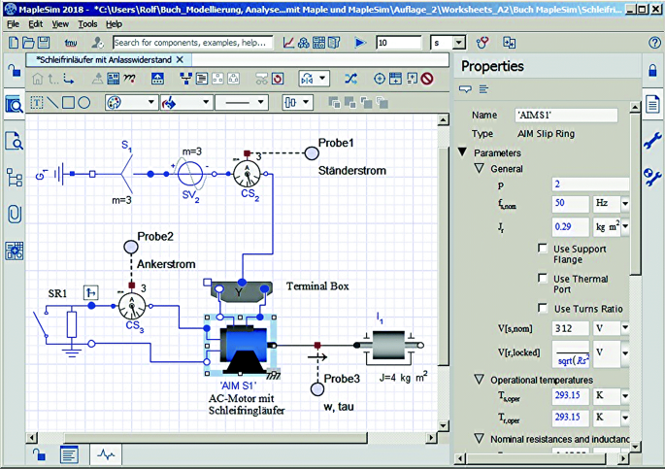Click the shuffle arrows toolbar icon

[350, 79]
